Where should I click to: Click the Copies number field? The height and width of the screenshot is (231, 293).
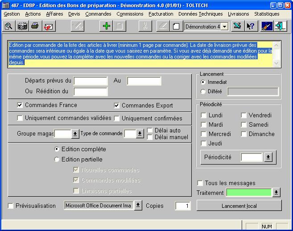coord(183,206)
